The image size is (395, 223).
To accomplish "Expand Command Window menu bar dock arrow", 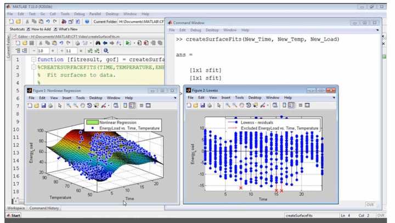I will (377, 30).
